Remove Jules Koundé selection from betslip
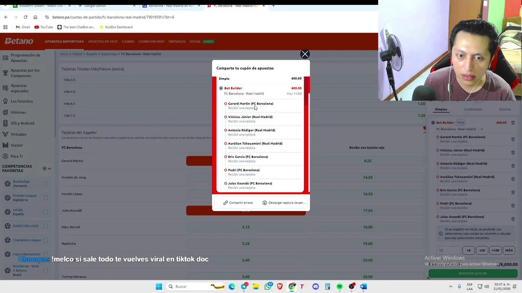 (x=513, y=219)
